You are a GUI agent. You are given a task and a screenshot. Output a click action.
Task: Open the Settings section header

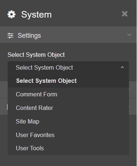(68, 35)
